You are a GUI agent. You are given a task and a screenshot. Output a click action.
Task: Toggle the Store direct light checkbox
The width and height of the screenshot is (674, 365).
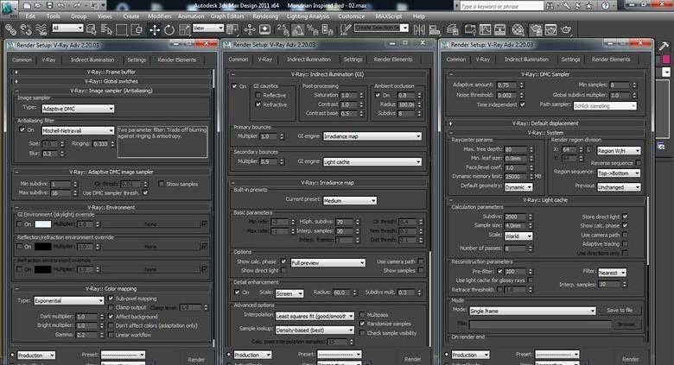click(625, 217)
